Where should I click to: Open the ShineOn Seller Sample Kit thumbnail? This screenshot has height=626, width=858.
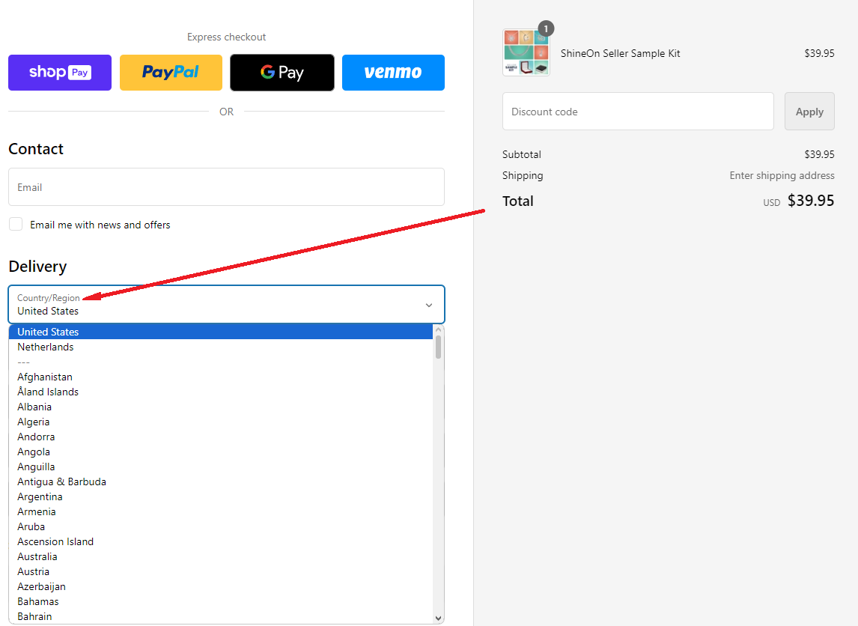[526, 52]
